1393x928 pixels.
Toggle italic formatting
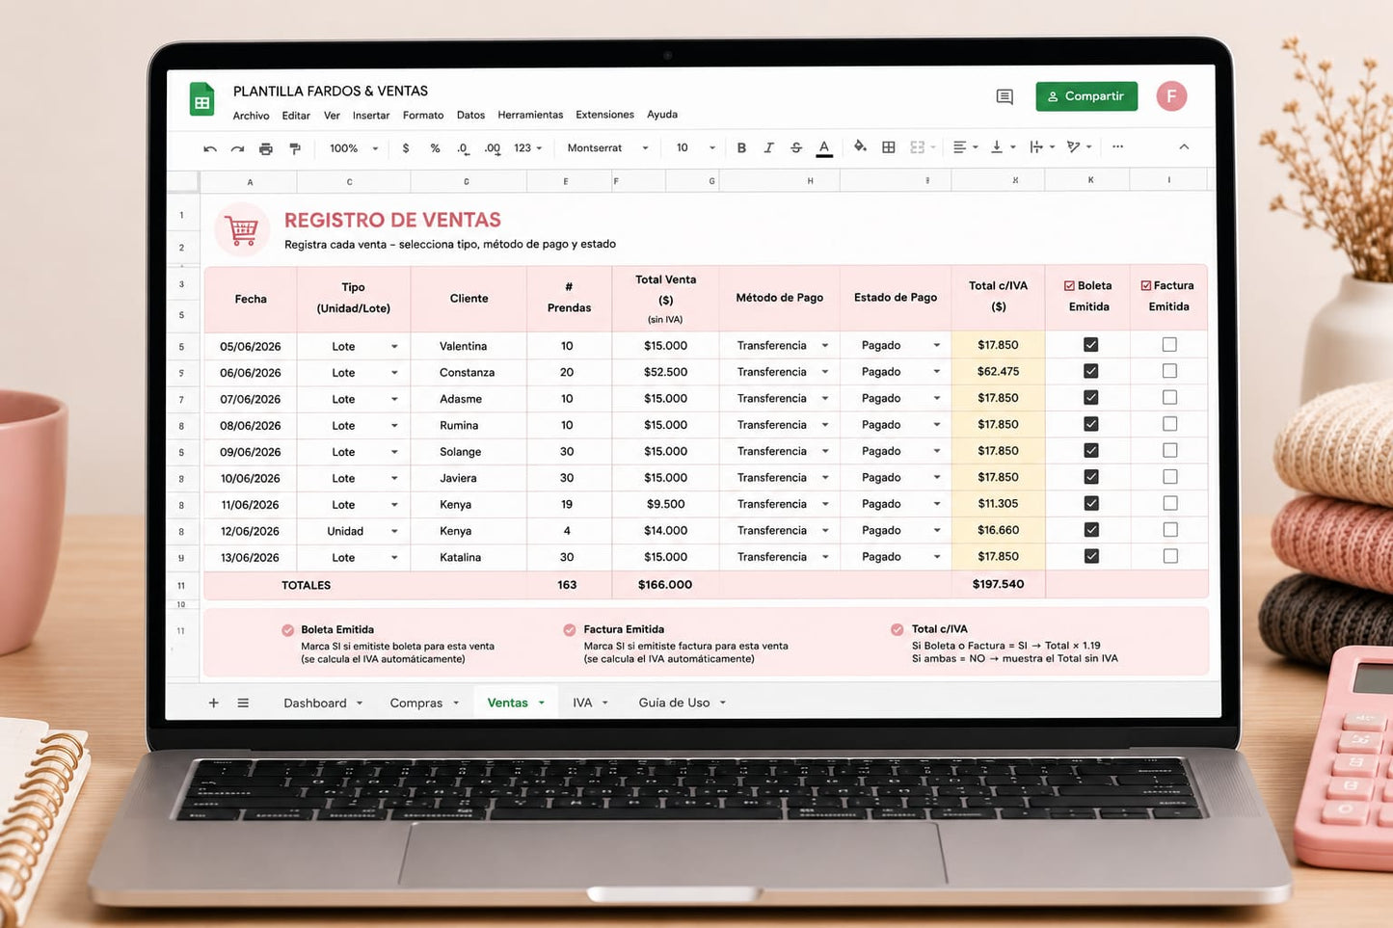pyautogui.click(x=768, y=147)
